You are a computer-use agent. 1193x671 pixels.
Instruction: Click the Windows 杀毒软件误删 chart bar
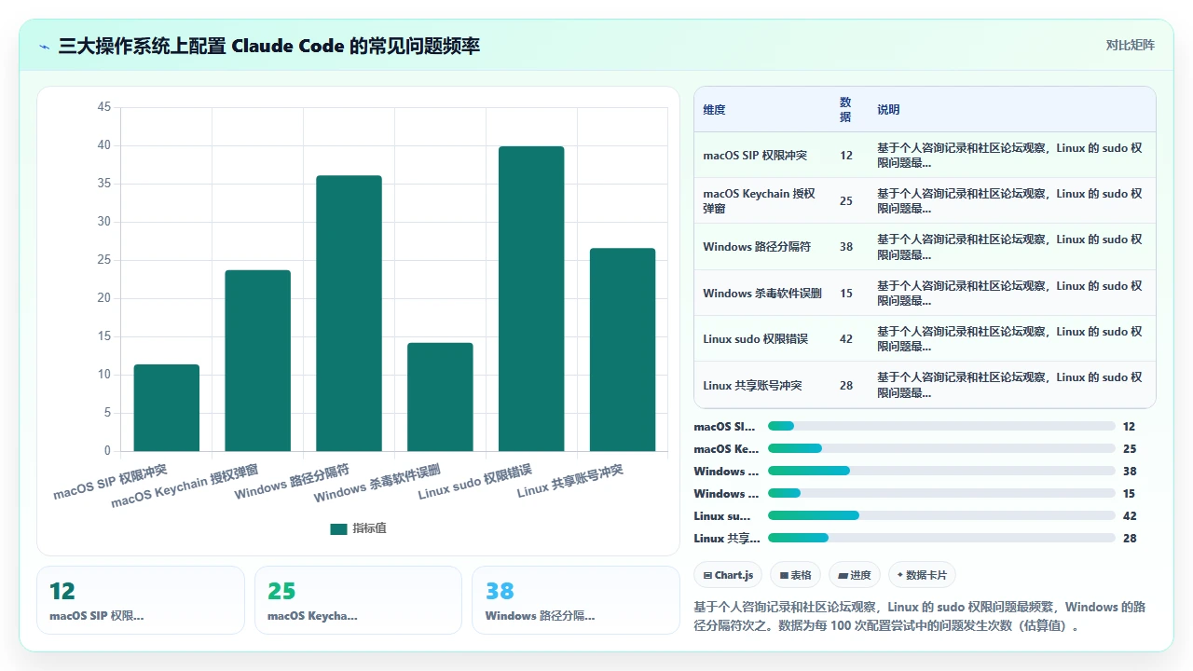(440, 397)
